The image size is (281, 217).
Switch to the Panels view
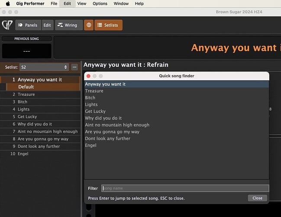(28, 25)
